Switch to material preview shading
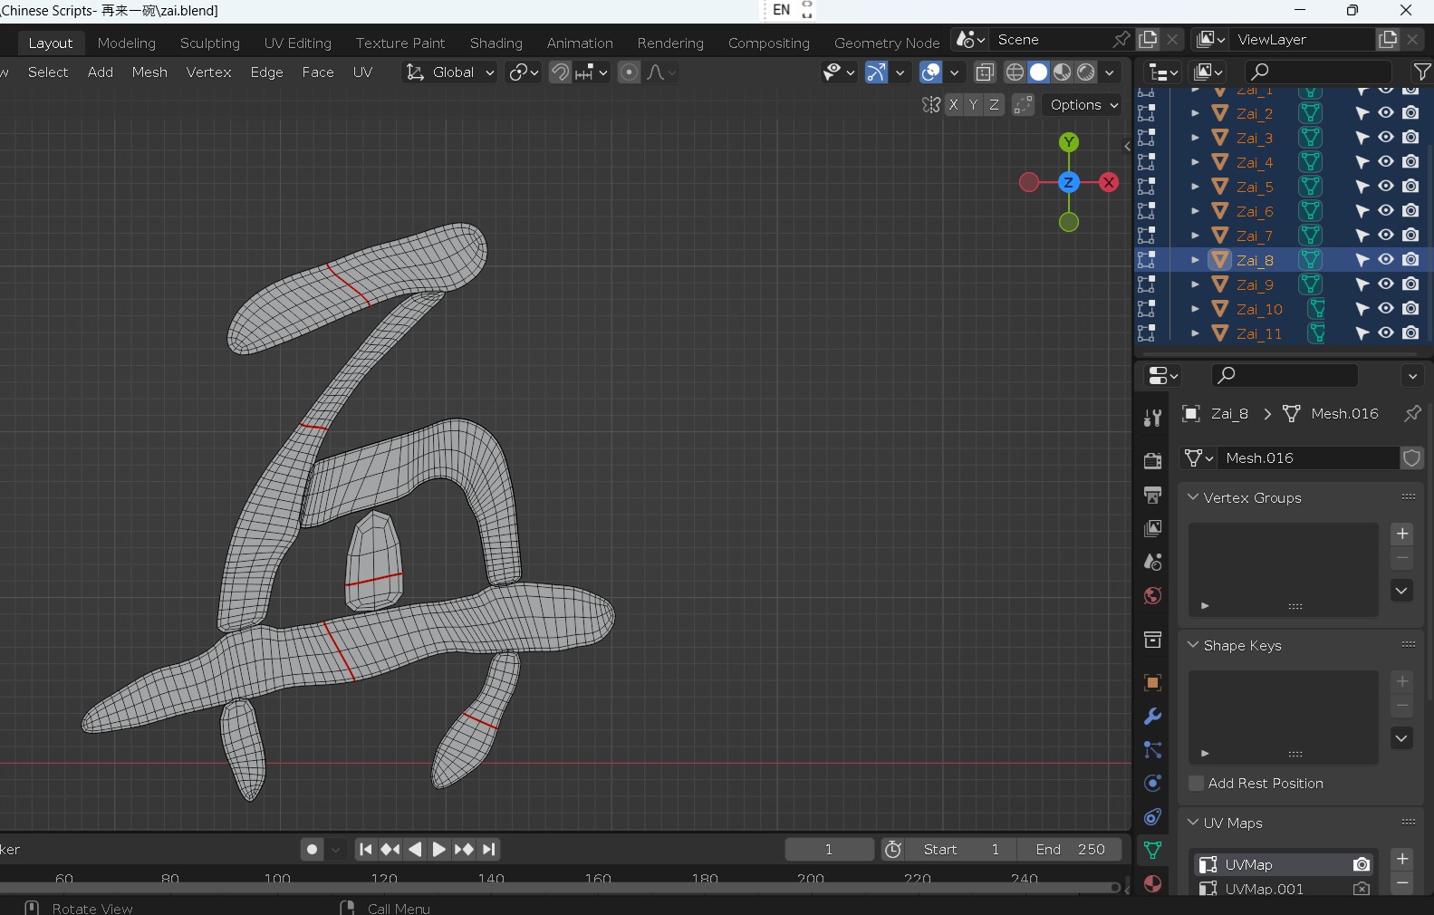 [x=1062, y=72]
